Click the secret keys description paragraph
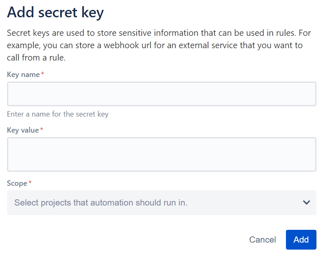 155,45
